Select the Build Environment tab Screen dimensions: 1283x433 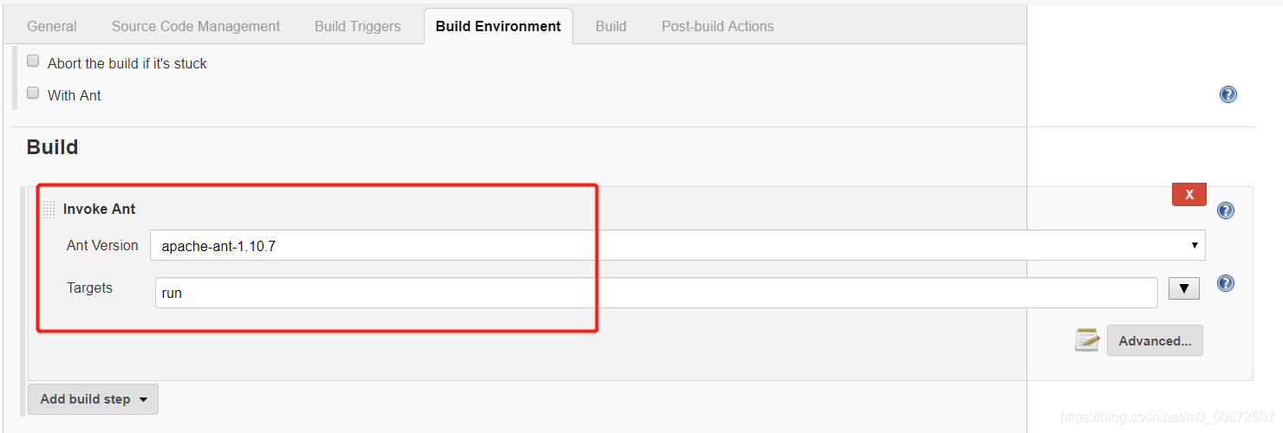[x=498, y=26]
